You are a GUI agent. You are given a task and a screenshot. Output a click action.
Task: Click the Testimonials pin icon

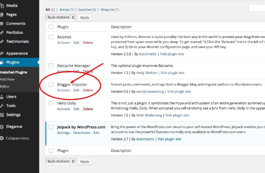pyautogui.click(x=2, y=41)
